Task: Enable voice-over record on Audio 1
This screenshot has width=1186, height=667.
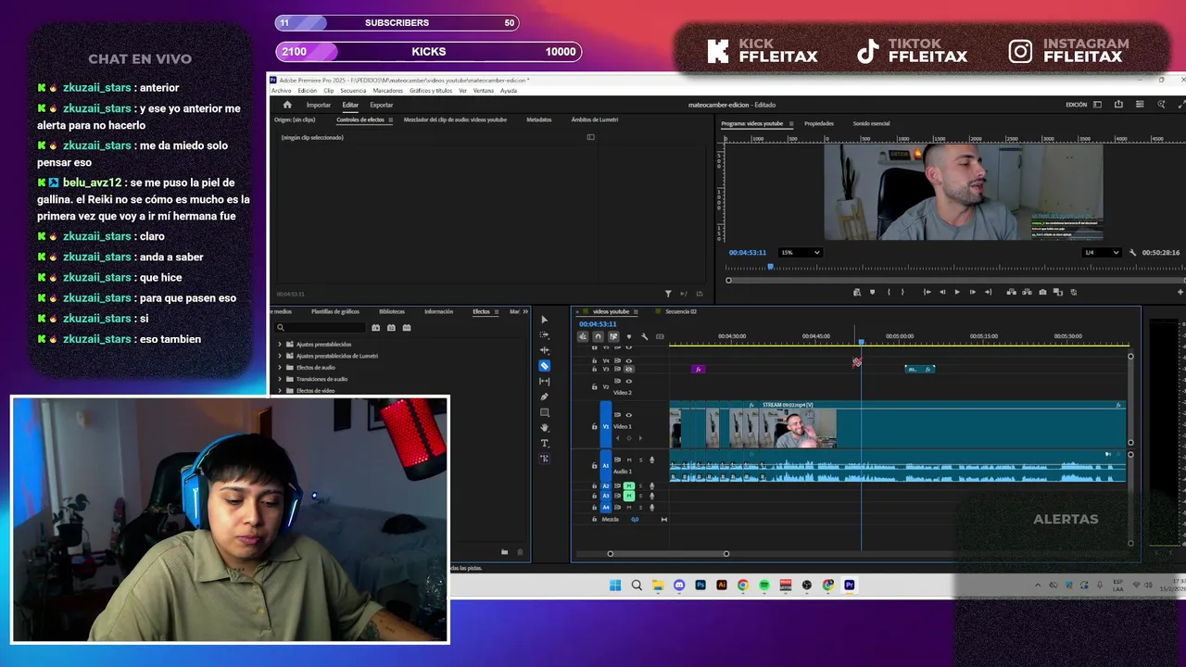Action: point(651,460)
